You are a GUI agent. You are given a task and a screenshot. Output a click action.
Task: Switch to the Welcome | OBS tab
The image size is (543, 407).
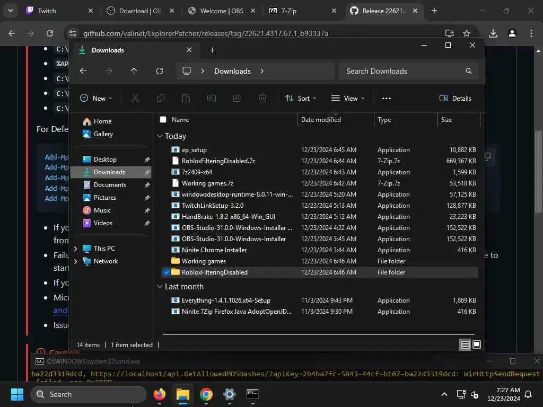(222, 11)
